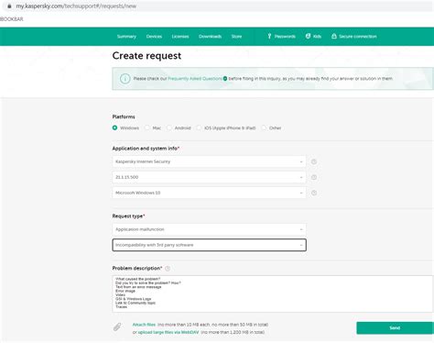Click the paperclip attachment icon
Viewport: 434px width, 343px height.
[x=117, y=327]
